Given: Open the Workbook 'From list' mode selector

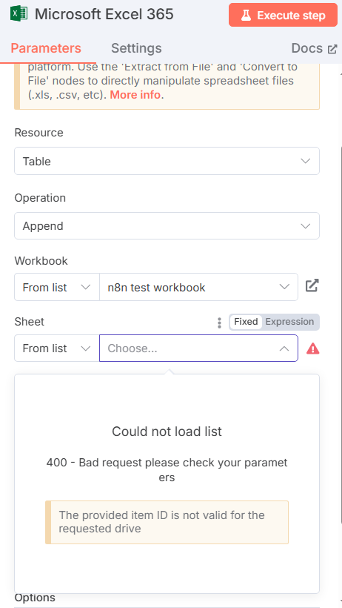Looking at the screenshot, I should point(57,288).
